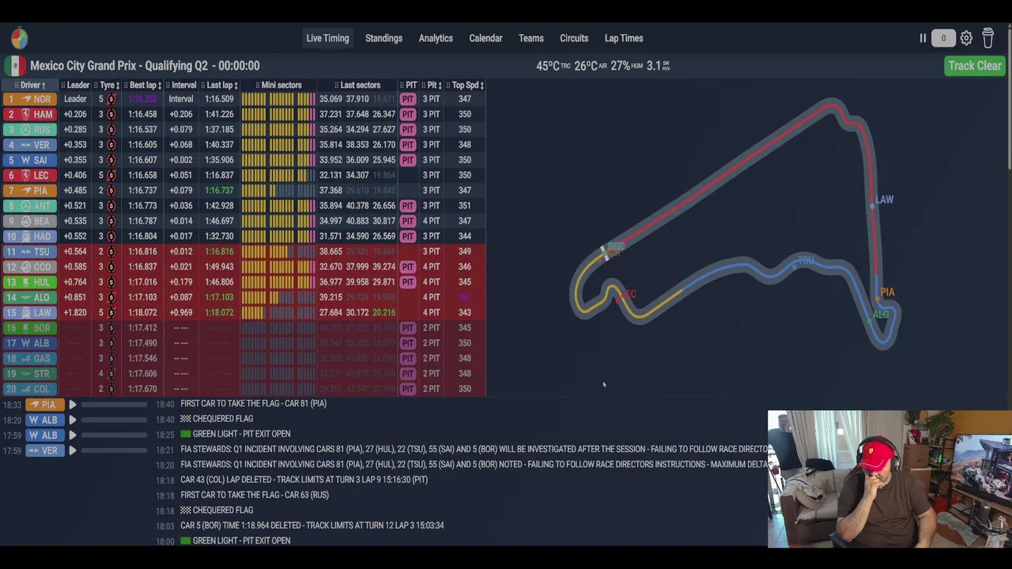
Task: Open the settings gear icon
Action: click(x=966, y=38)
